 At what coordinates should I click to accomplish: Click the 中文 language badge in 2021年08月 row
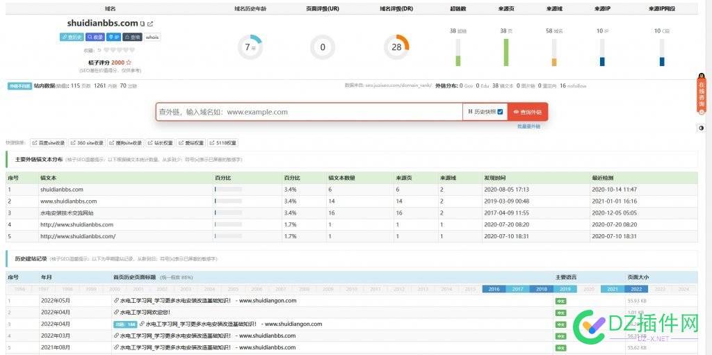pyautogui.click(x=561, y=348)
